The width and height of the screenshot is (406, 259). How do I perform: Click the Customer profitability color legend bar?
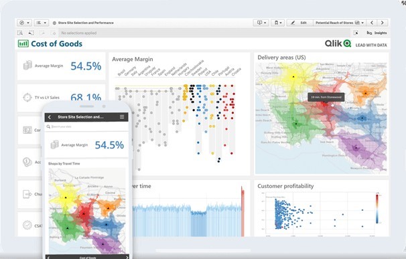377,209
